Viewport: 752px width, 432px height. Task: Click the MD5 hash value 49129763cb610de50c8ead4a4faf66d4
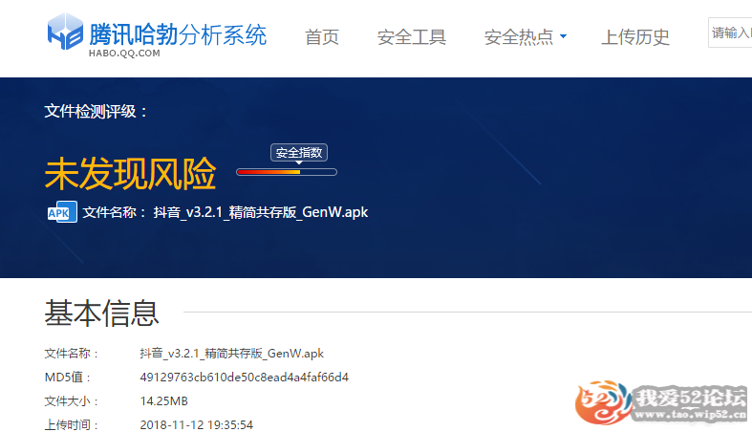(244, 378)
